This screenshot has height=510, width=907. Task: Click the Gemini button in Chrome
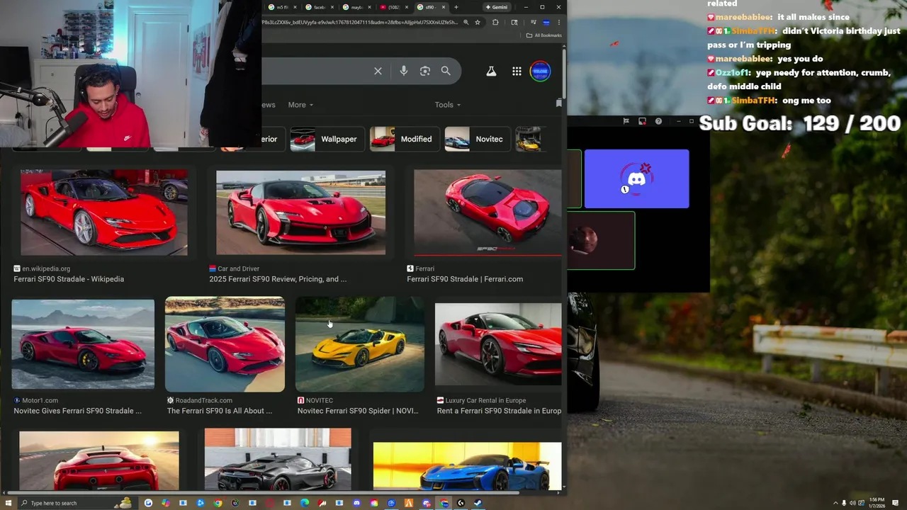(497, 7)
